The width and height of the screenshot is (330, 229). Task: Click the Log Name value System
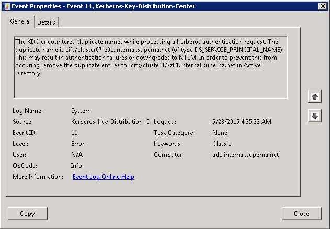pyautogui.click(x=81, y=111)
